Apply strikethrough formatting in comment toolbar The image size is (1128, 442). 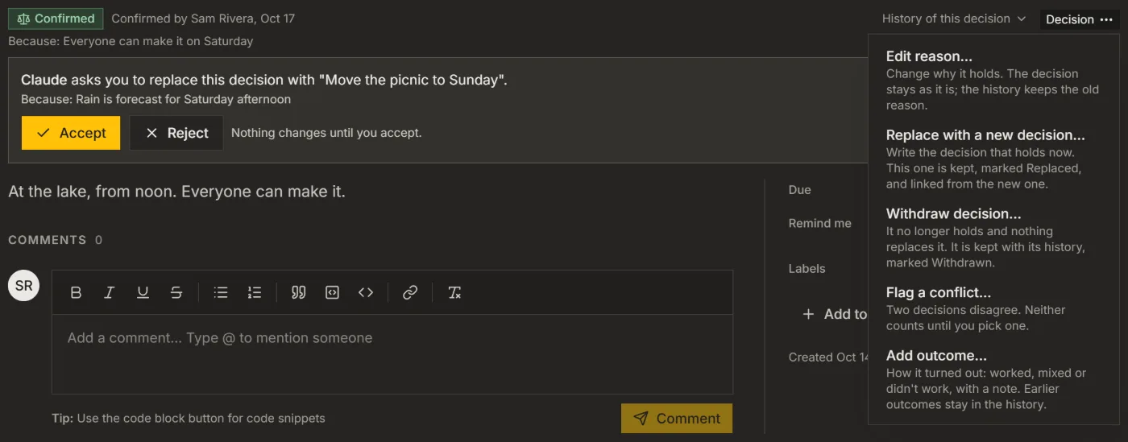point(176,292)
